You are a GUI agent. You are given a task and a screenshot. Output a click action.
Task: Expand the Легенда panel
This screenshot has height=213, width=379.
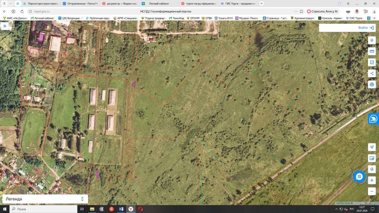point(45,199)
